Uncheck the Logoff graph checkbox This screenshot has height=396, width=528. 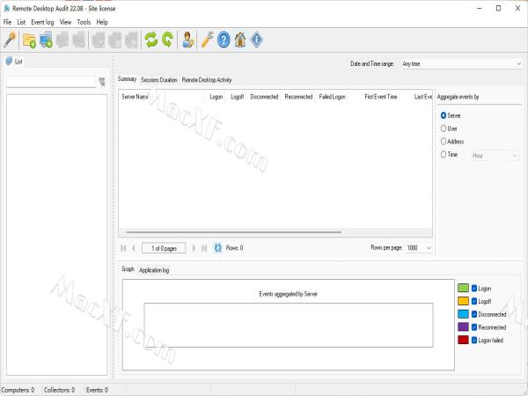tap(474, 301)
